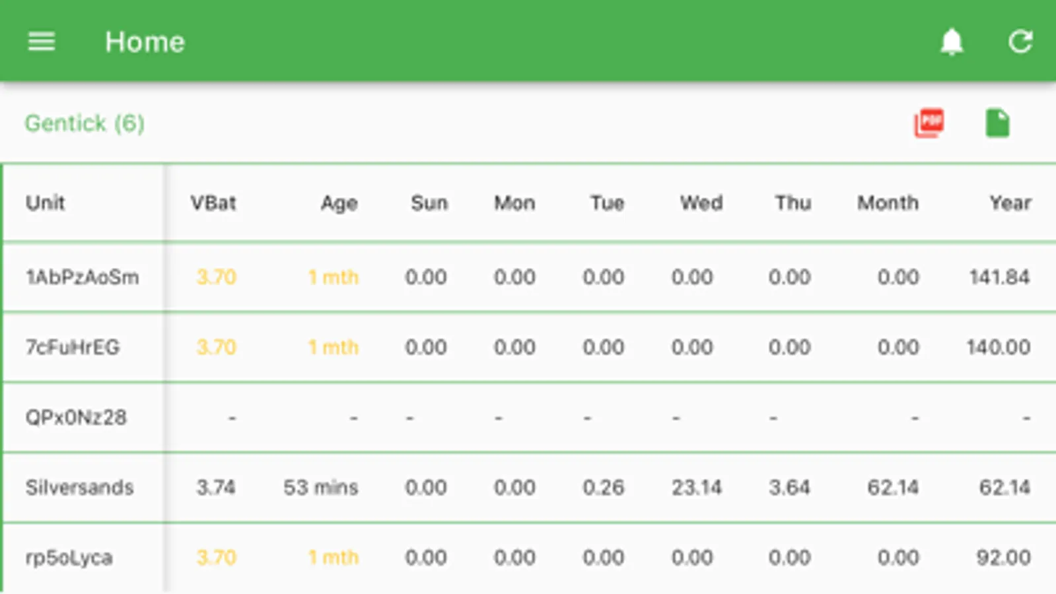Screen dimensions: 1056x594
Task: Export Gentick data via green file icon
Action: click(x=997, y=123)
